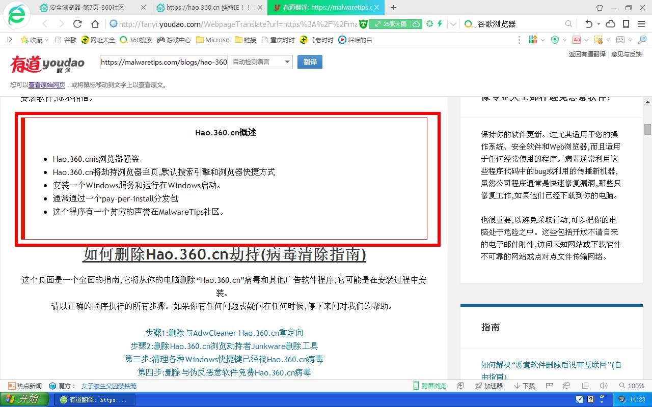Viewport: 652px width, 407px height.
Task: Open the 自动检测语言 language dropdown
Action: [x=261, y=62]
